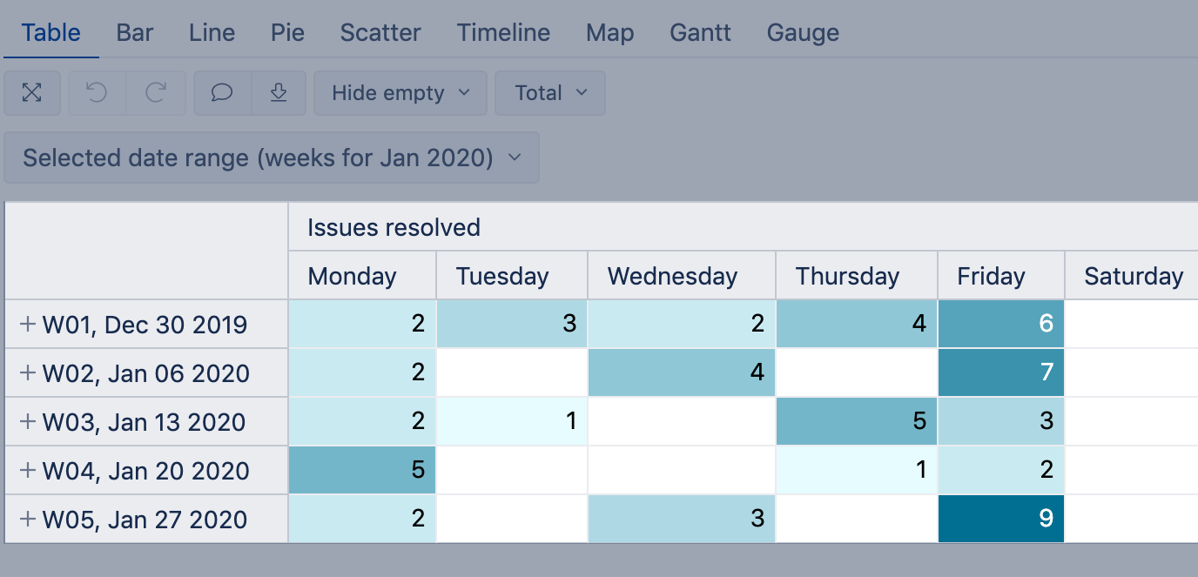The width and height of the screenshot is (1198, 577).
Task: Click the undo arrow icon
Action: coord(97,93)
